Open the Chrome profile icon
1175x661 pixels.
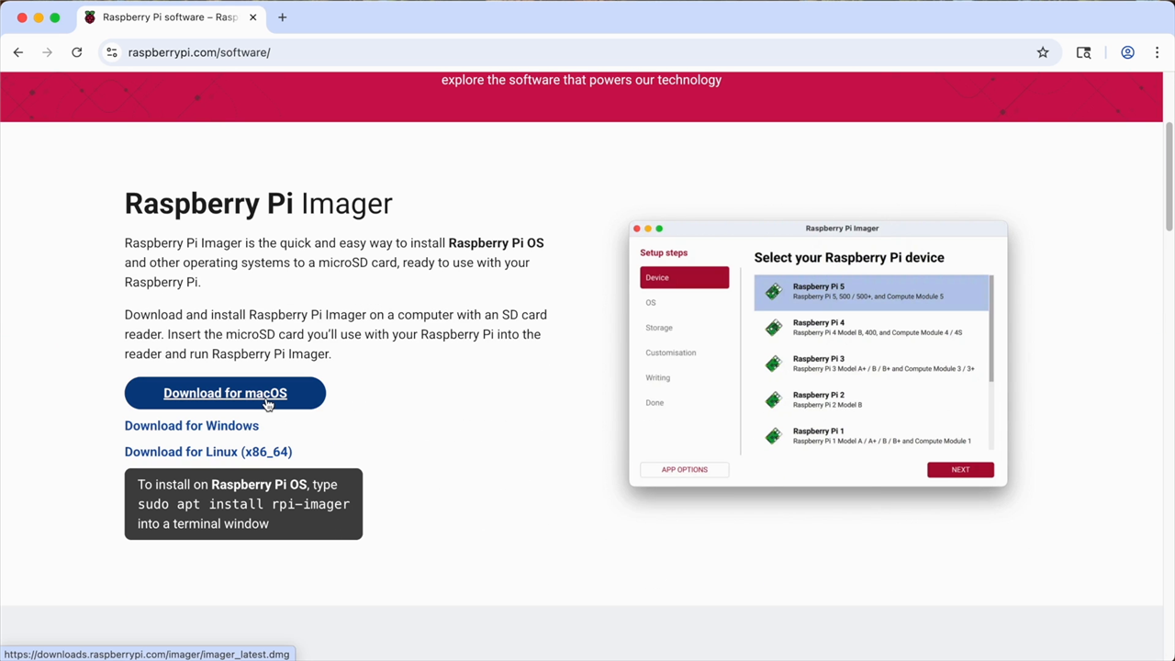click(x=1127, y=52)
